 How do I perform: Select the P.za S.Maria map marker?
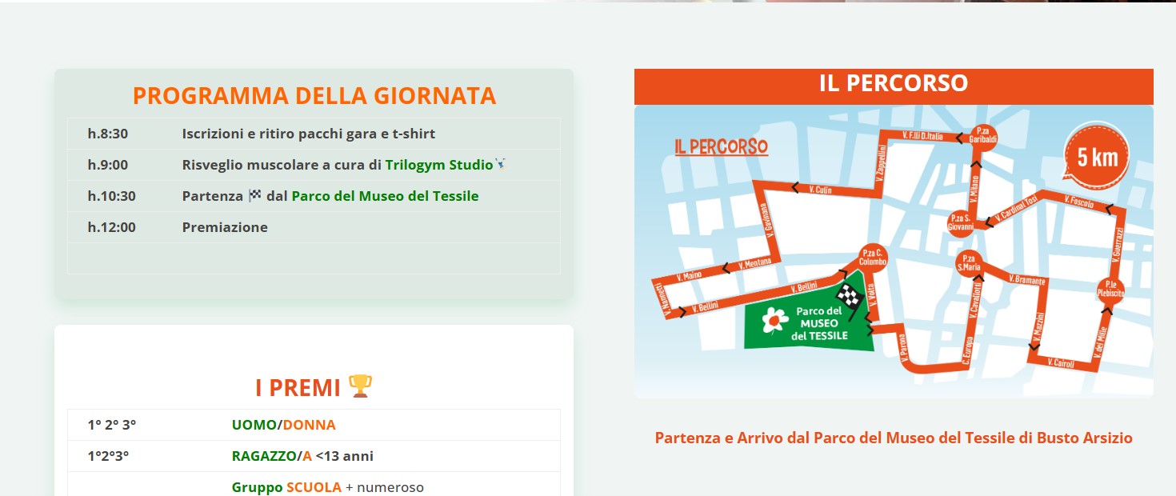point(970,263)
